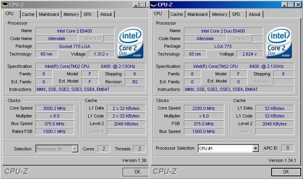Click 'Version 1.34.1' text
303x179 pixels.
[282, 160]
